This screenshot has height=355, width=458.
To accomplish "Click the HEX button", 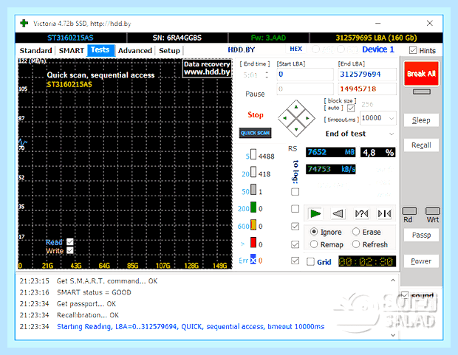I will click(296, 49).
